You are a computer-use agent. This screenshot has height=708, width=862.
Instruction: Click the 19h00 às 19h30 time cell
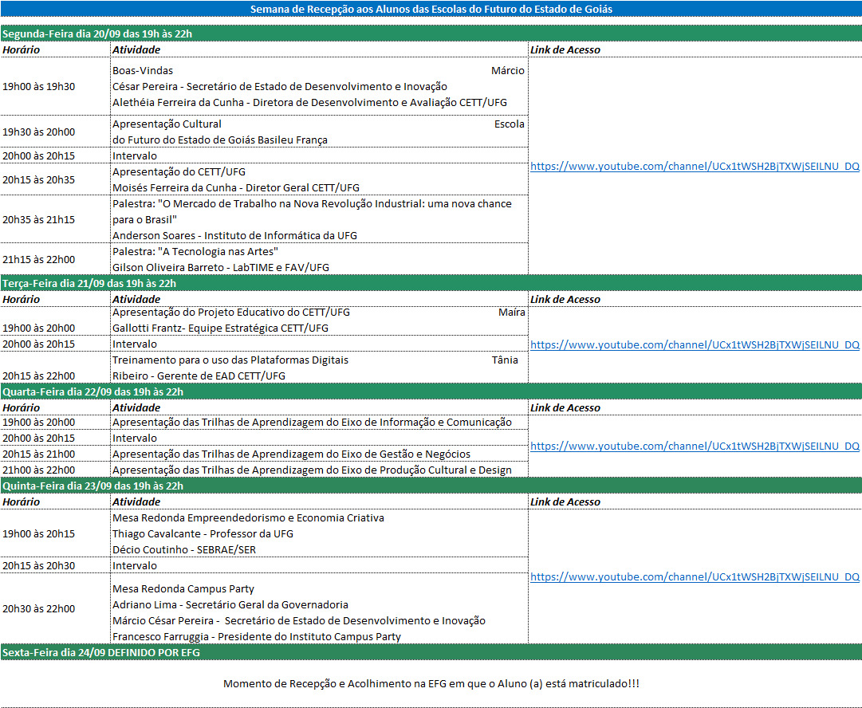coord(55,86)
